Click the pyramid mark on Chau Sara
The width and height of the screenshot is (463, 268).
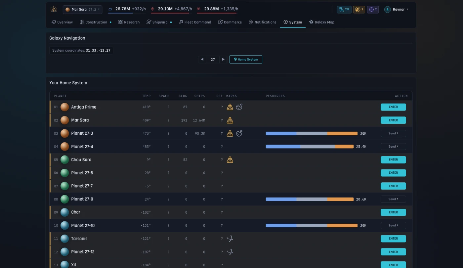click(x=230, y=160)
